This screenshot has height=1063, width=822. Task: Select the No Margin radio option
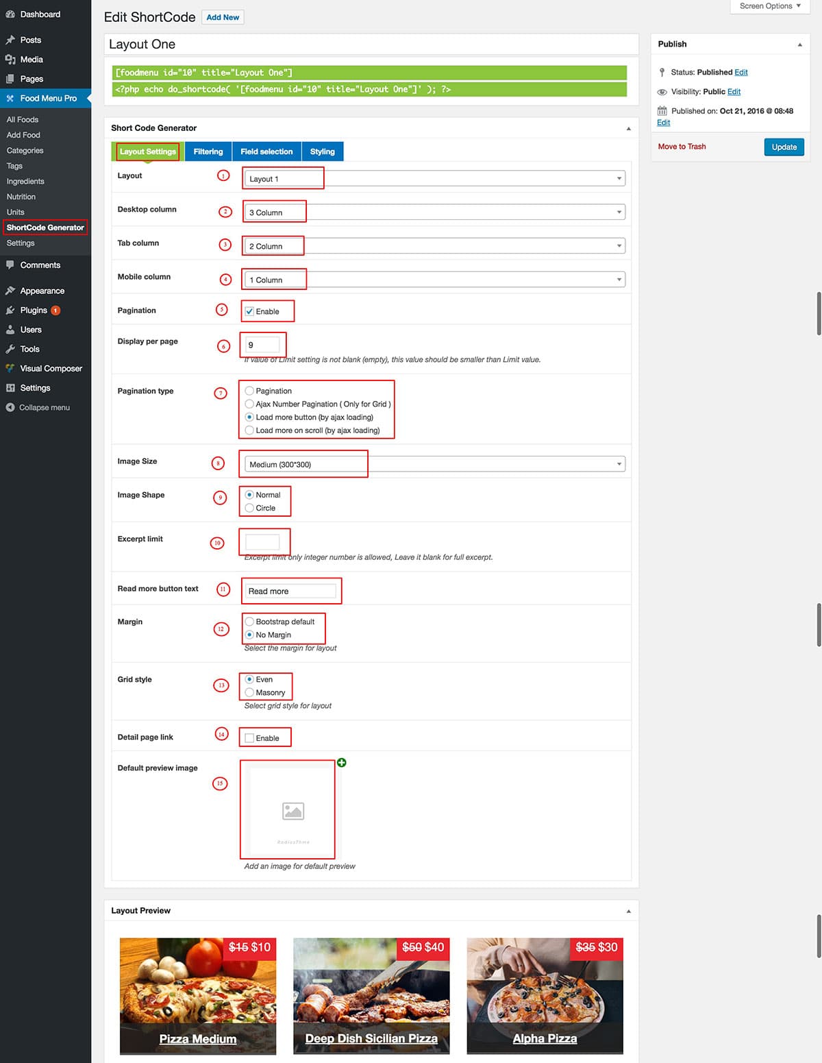(x=249, y=635)
